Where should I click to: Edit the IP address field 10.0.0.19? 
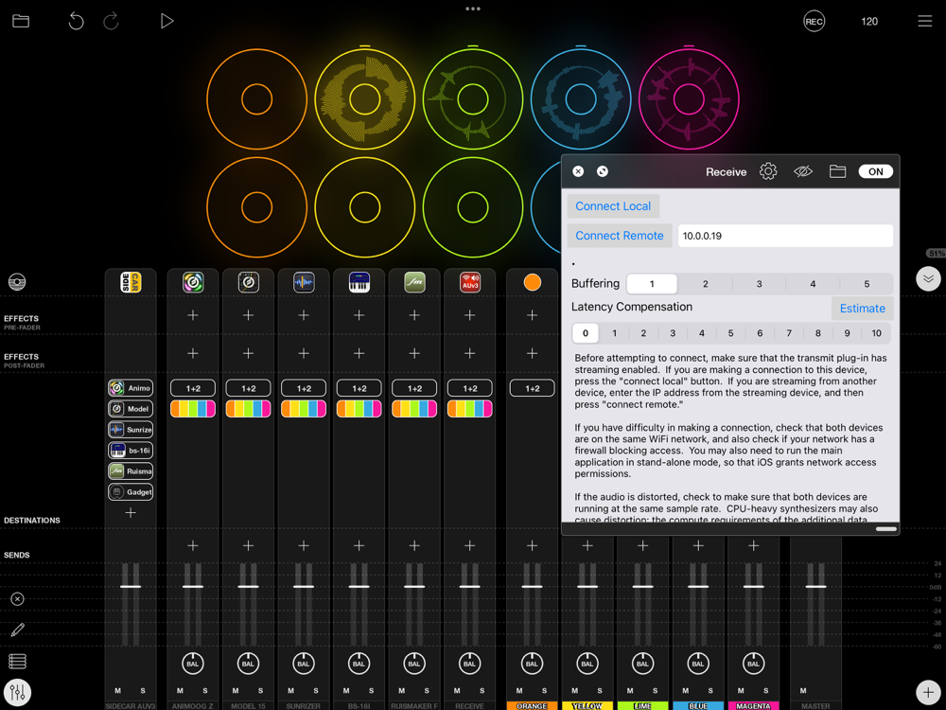[x=784, y=236]
